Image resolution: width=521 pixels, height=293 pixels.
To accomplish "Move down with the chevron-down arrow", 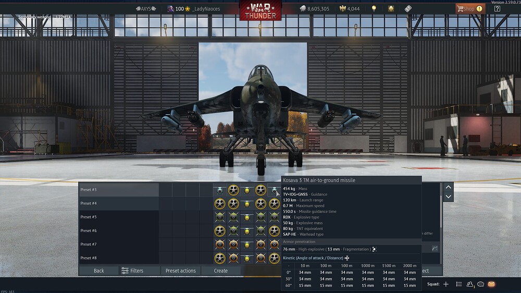I will pyautogui.click(x=448, y=197).
